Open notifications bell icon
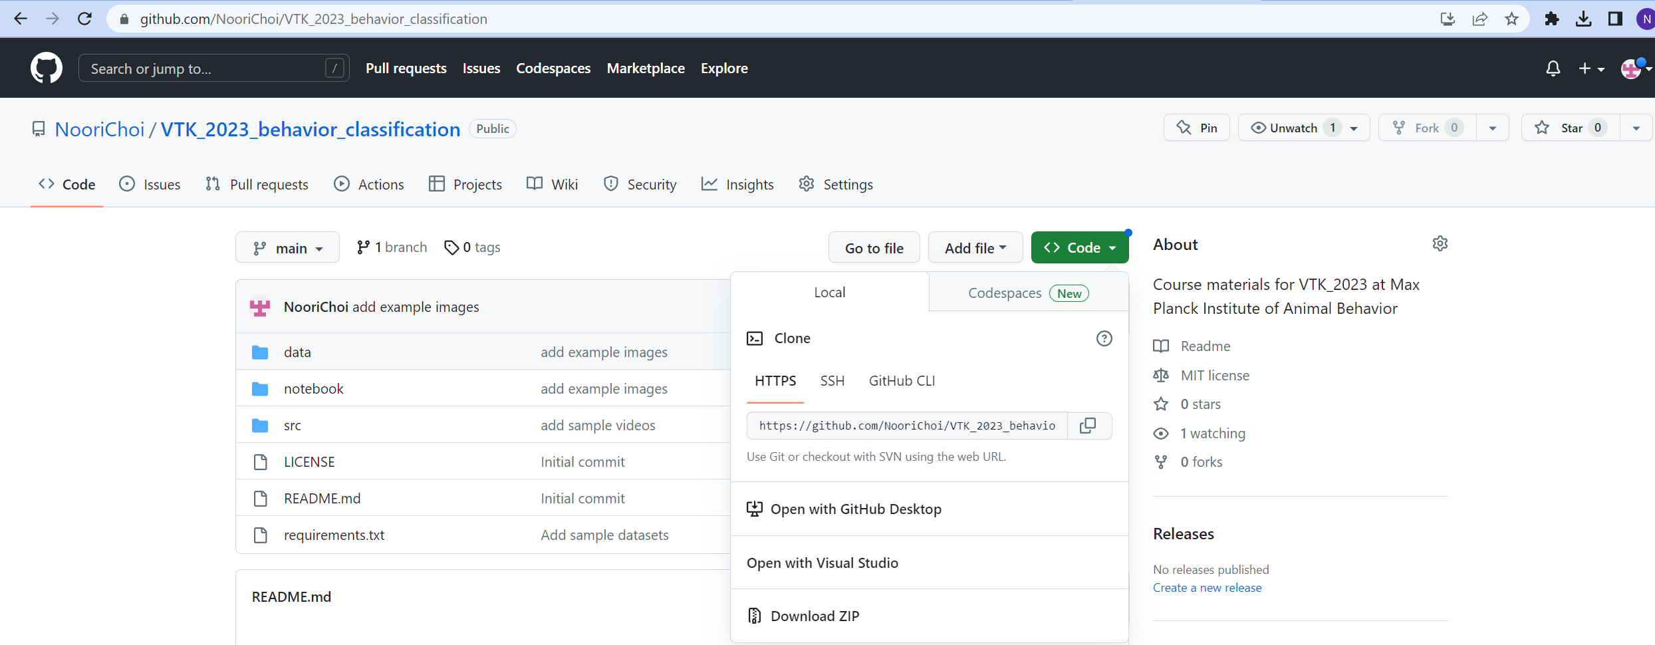The height and width of the screenshot is (645, 1655). 1553,68
